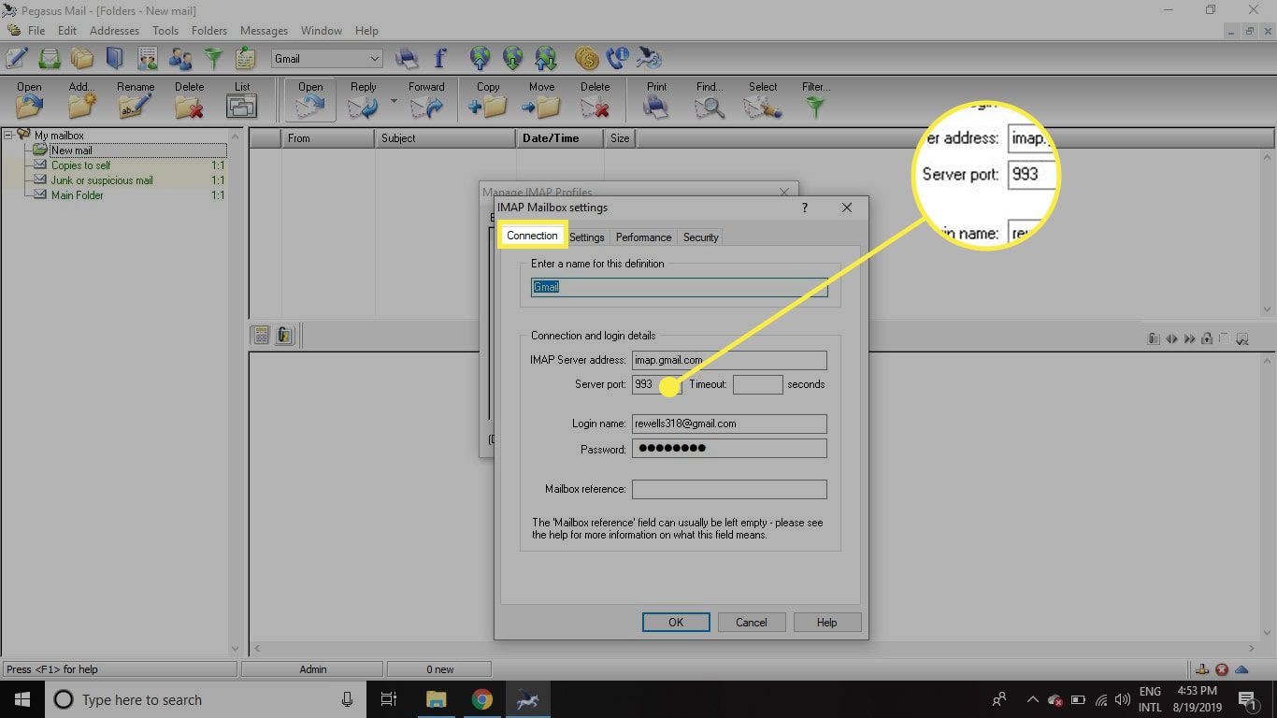This screenshot has height=718, width=1277.
Task: Click Delete folder button with folder icon
Action: point(189,100)
